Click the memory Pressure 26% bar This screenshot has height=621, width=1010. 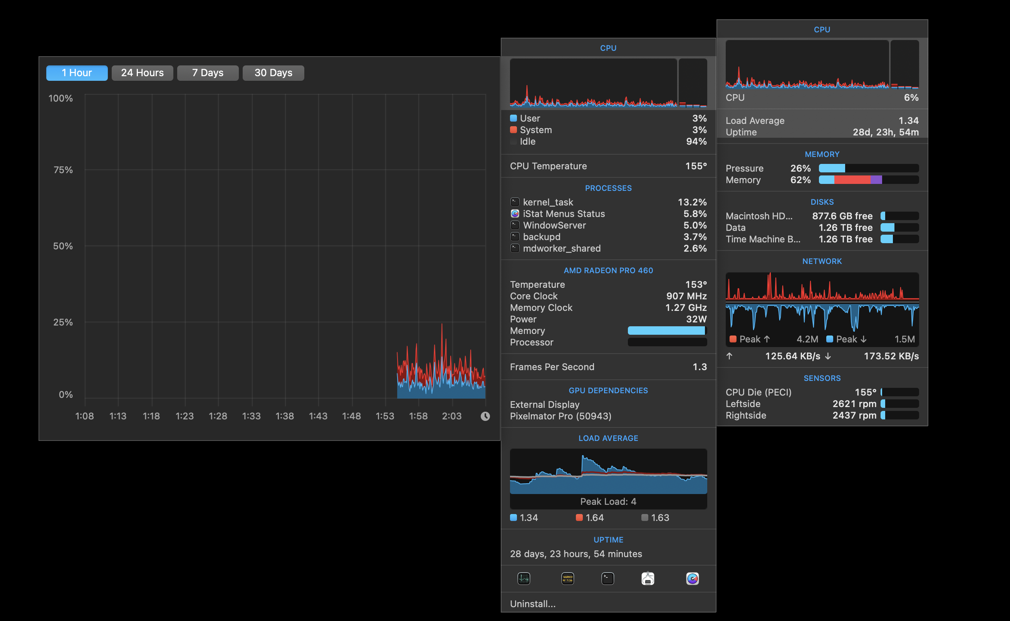point(869,169)
